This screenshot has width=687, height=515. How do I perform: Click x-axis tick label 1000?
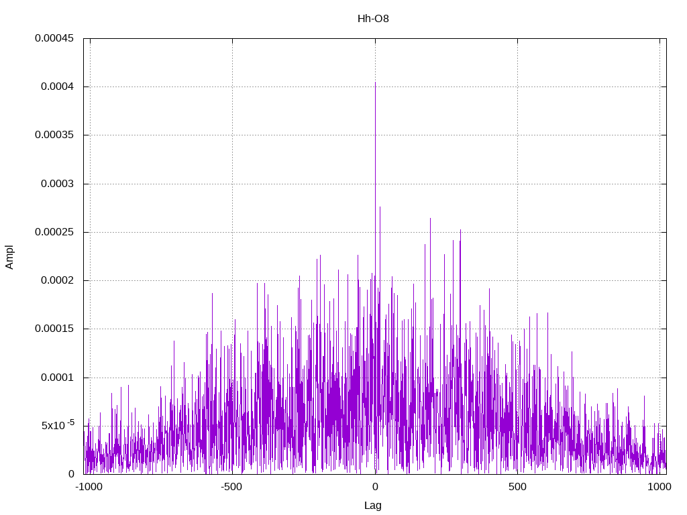tap(659, 487)
